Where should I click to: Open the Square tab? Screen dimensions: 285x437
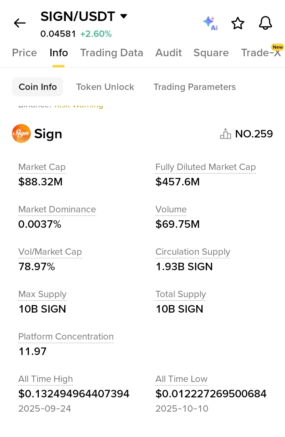tap(211, 53)
